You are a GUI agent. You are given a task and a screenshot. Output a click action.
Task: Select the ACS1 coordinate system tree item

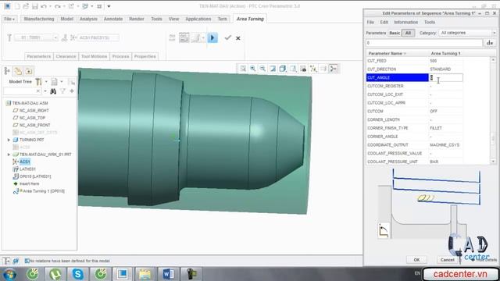[x=24, y=162]
